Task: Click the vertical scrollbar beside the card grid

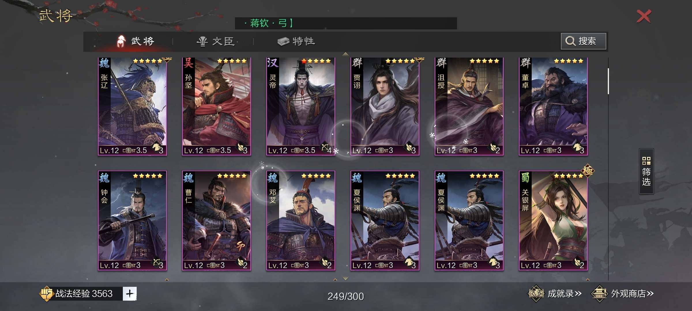Action: 608,81
